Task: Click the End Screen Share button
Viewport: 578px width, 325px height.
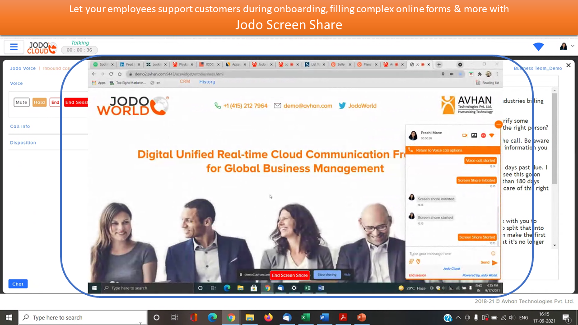Action: coord(289,275)
